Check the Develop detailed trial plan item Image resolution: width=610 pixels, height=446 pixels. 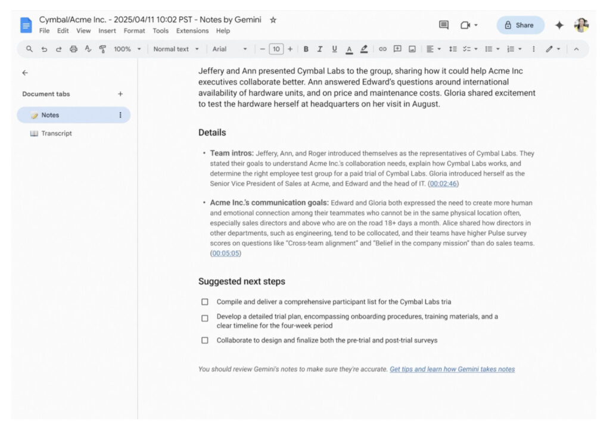(205, 318)
